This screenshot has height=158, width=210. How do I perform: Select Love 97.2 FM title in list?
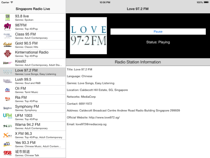click(x=26, y=70)
